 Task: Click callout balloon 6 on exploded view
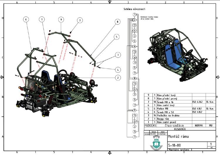26,19
